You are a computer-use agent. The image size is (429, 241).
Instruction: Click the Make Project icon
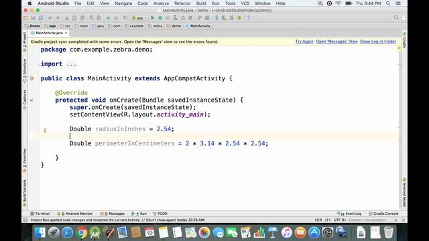[x=125, y=18]
